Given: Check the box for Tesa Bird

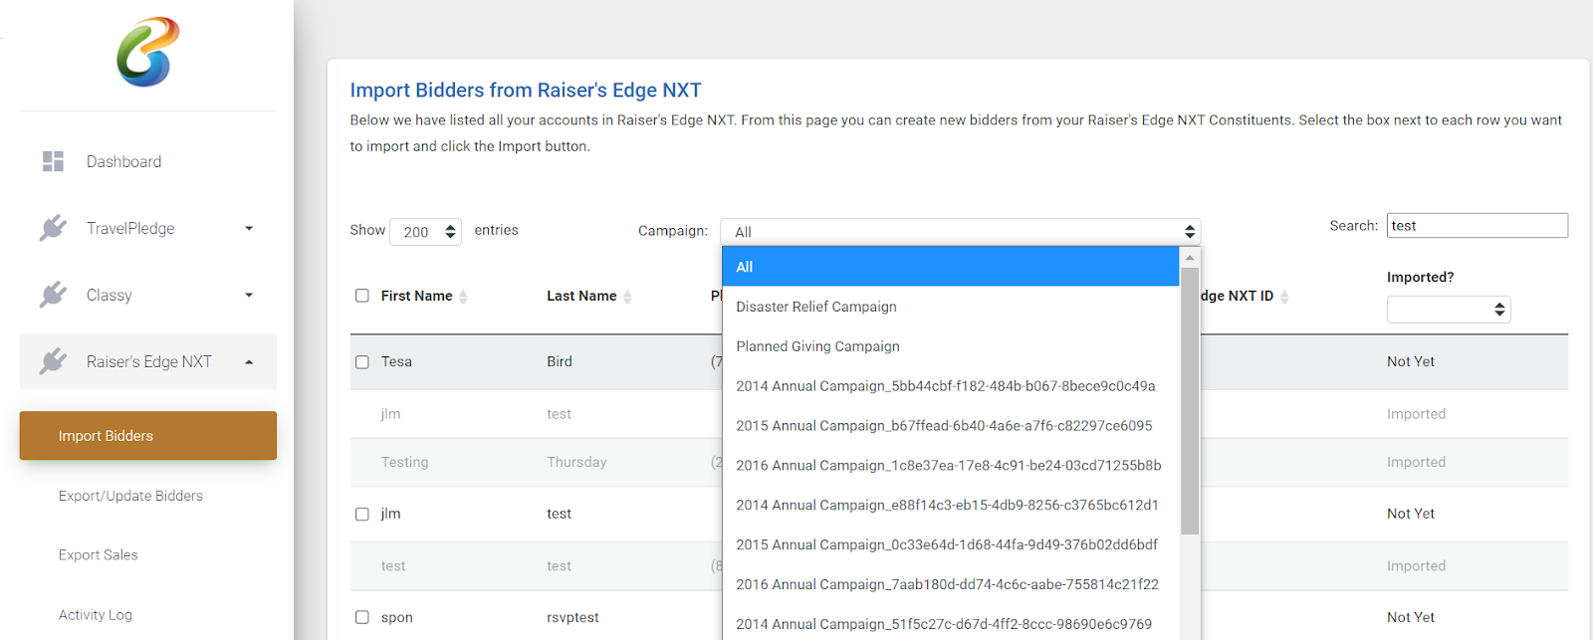Looking at the screenshot, I should tap(362, 362).
